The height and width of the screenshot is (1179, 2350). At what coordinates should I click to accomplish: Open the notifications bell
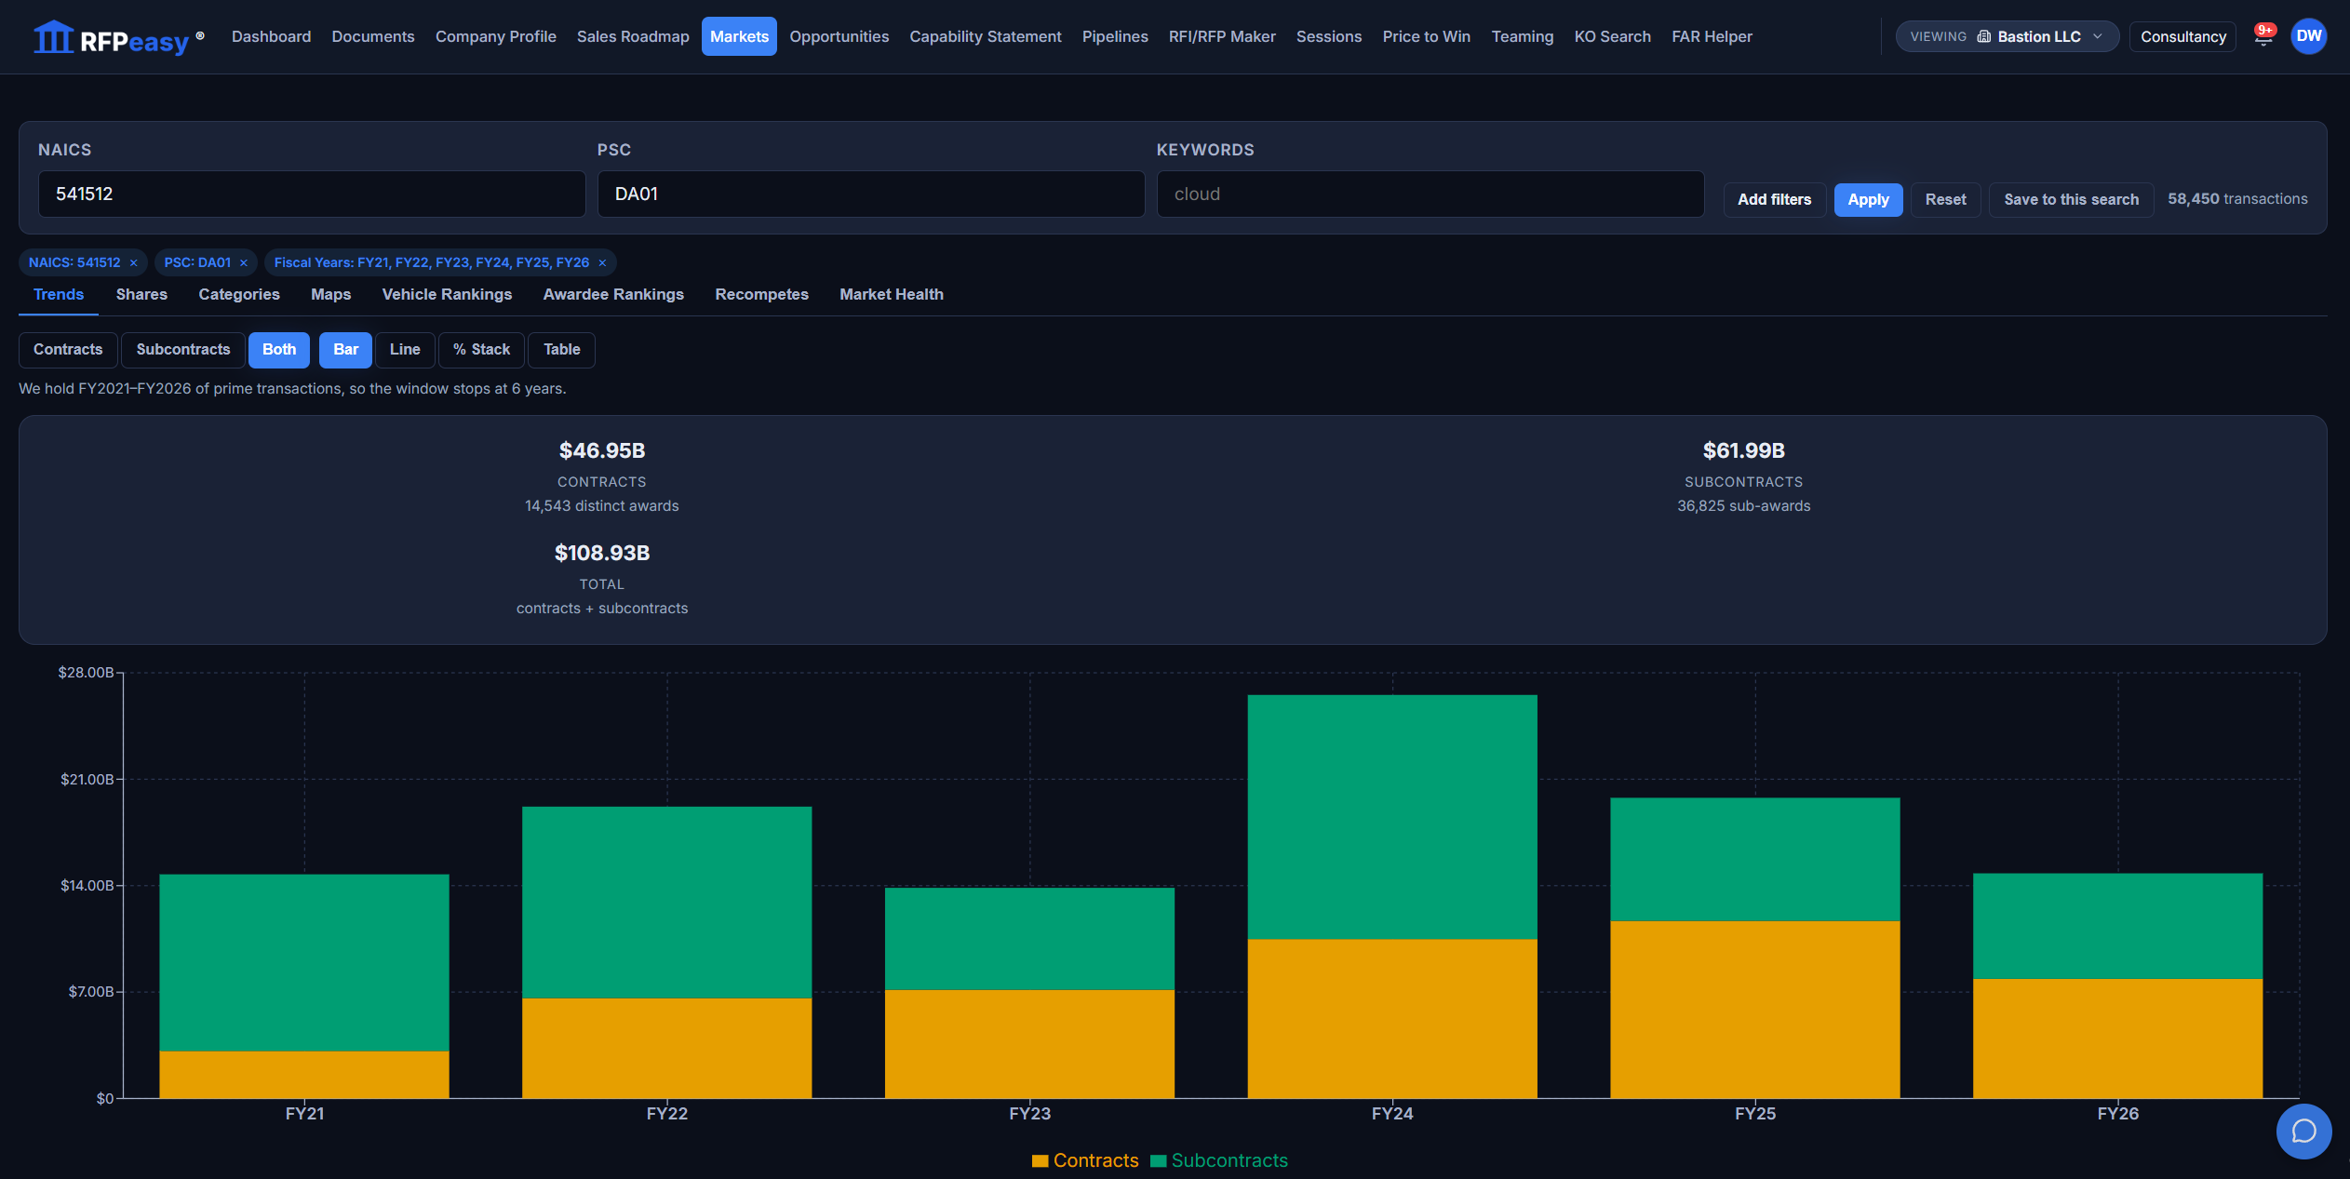[x=2263, y=36]
